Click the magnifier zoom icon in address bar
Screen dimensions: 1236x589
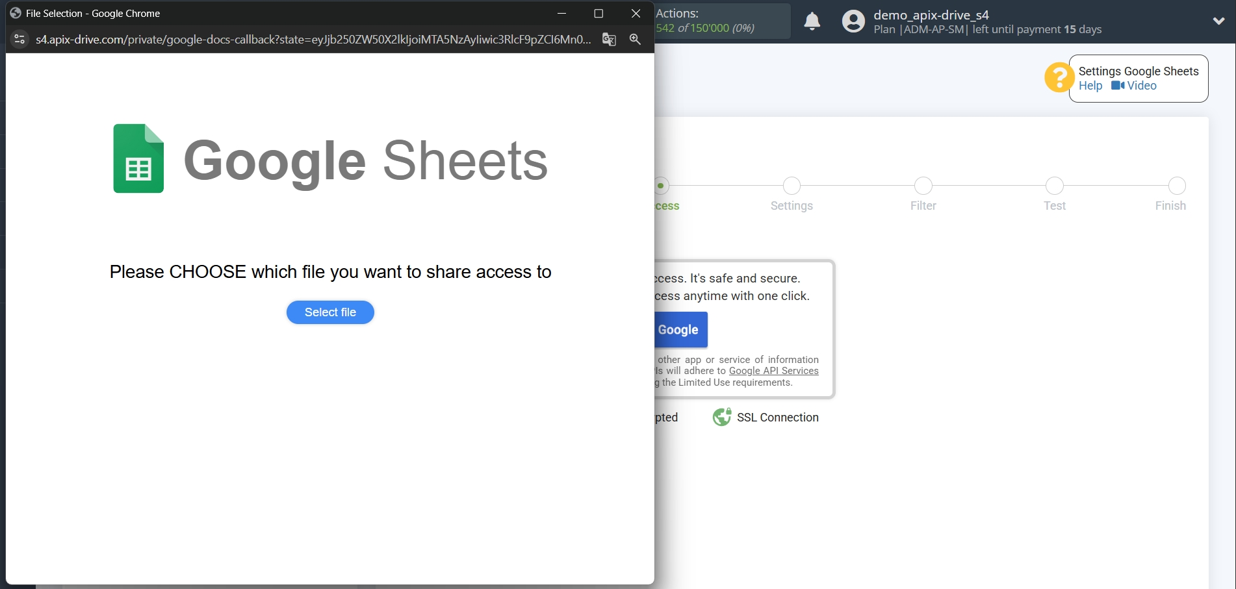[x=635, y=40]
